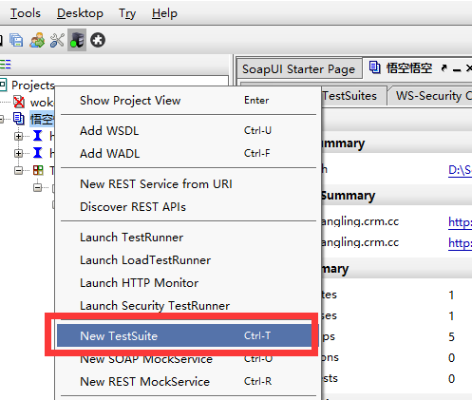
Task: Open the Try menu
Action: click(127, 13)
